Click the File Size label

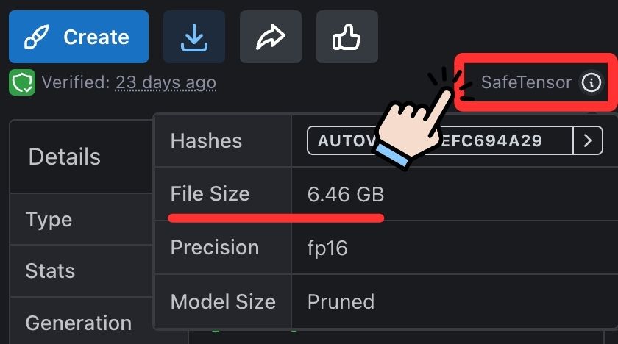(210, 194)
